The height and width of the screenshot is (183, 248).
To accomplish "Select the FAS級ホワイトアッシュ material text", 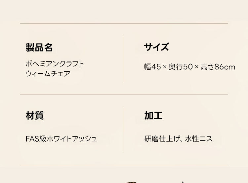I will point(61,139).
